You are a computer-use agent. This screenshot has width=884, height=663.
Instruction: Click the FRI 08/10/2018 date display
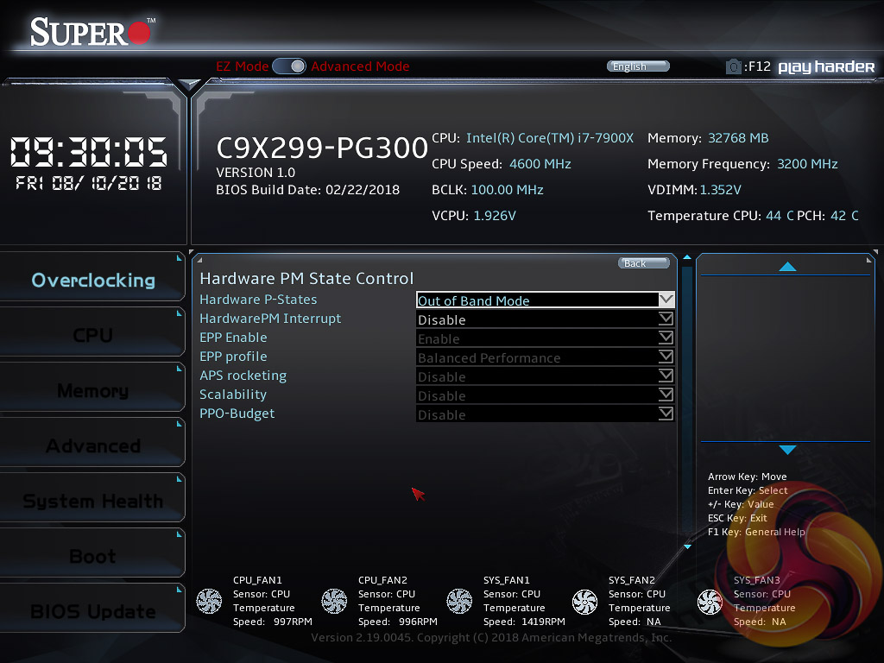coord(89,183)
